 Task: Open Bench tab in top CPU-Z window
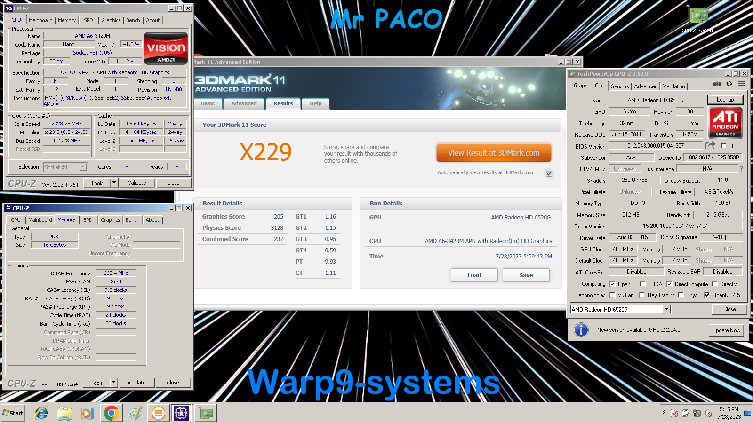tap(133, 20)
